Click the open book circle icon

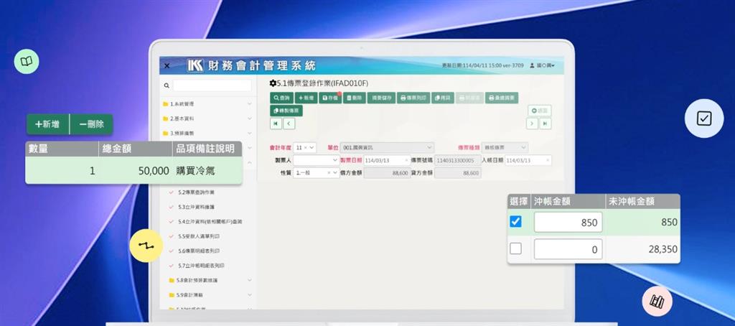(26, 62)
